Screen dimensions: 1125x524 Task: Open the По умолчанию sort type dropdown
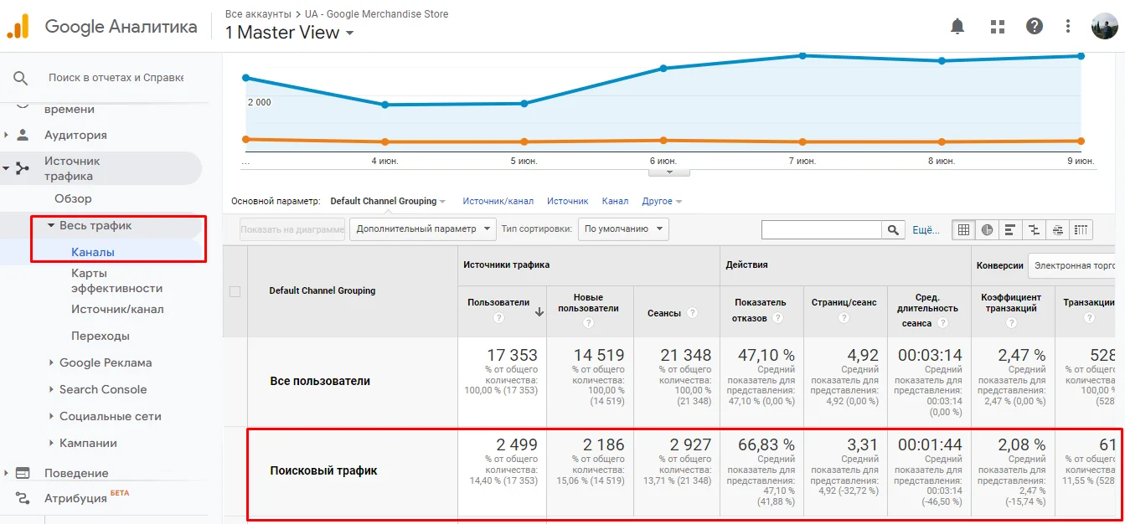point(623,229)
